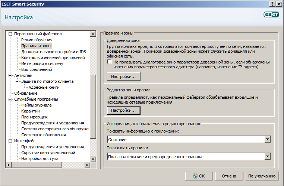
Task: Click the ESET logo icon
Action: (271, 14)
